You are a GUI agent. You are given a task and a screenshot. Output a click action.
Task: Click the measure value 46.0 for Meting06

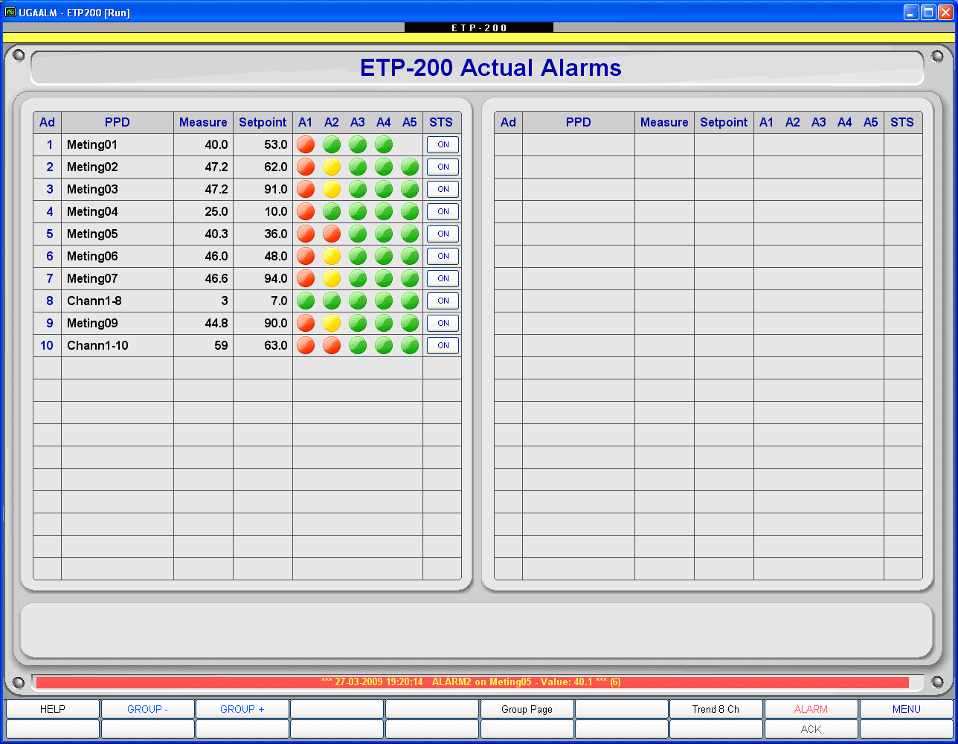tap(216, 256)
